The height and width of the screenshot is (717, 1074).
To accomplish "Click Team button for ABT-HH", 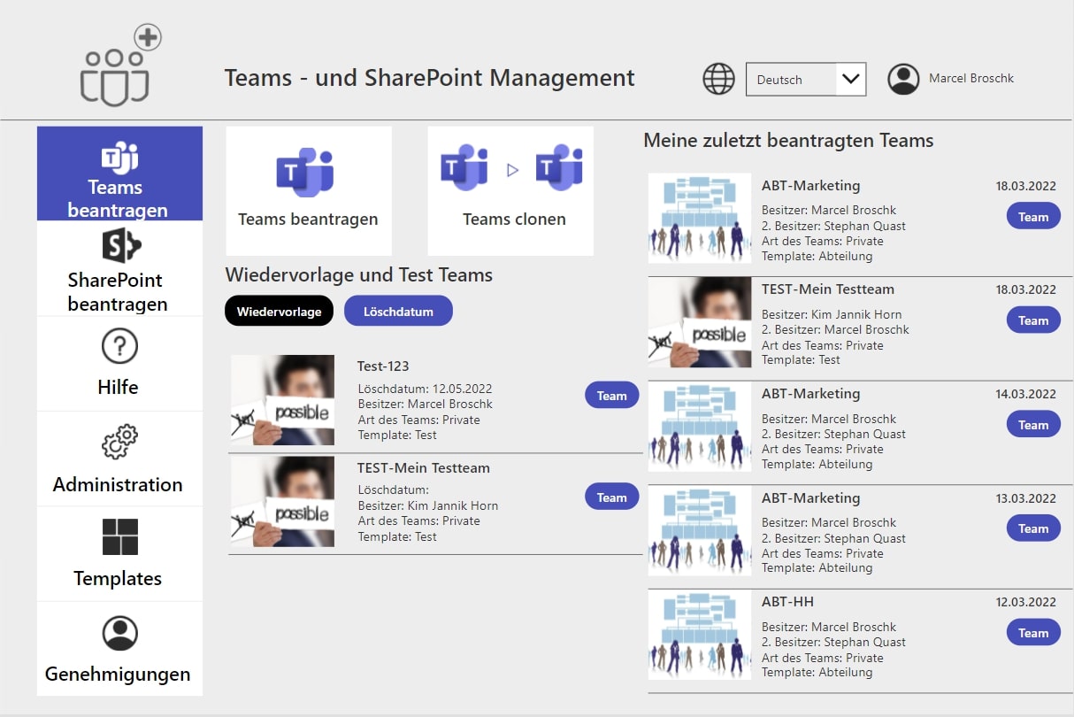I will (1032, 633).
